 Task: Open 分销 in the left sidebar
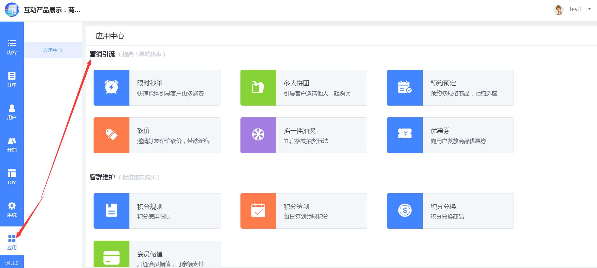(12, 144)
